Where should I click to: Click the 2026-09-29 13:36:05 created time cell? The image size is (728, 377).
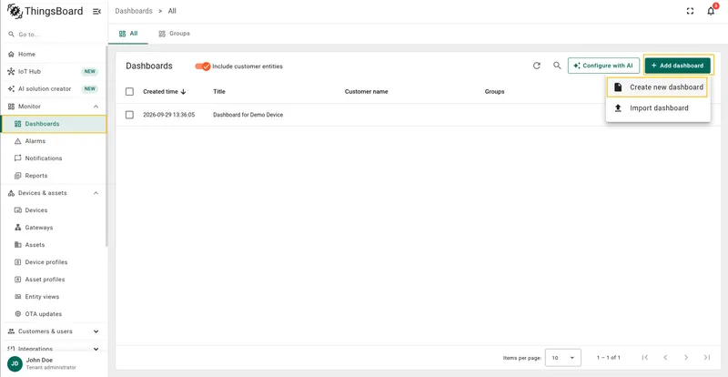point(169,115)
